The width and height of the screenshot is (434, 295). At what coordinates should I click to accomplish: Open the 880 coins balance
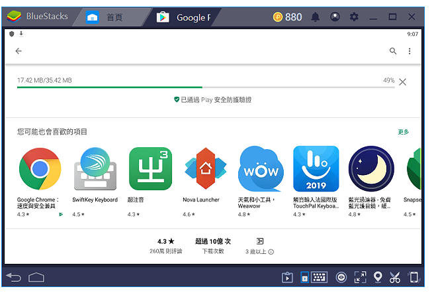[287, 17]
